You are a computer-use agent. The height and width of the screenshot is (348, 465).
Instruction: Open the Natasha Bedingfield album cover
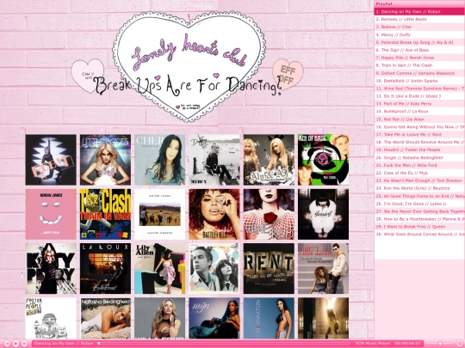[105, 319]
